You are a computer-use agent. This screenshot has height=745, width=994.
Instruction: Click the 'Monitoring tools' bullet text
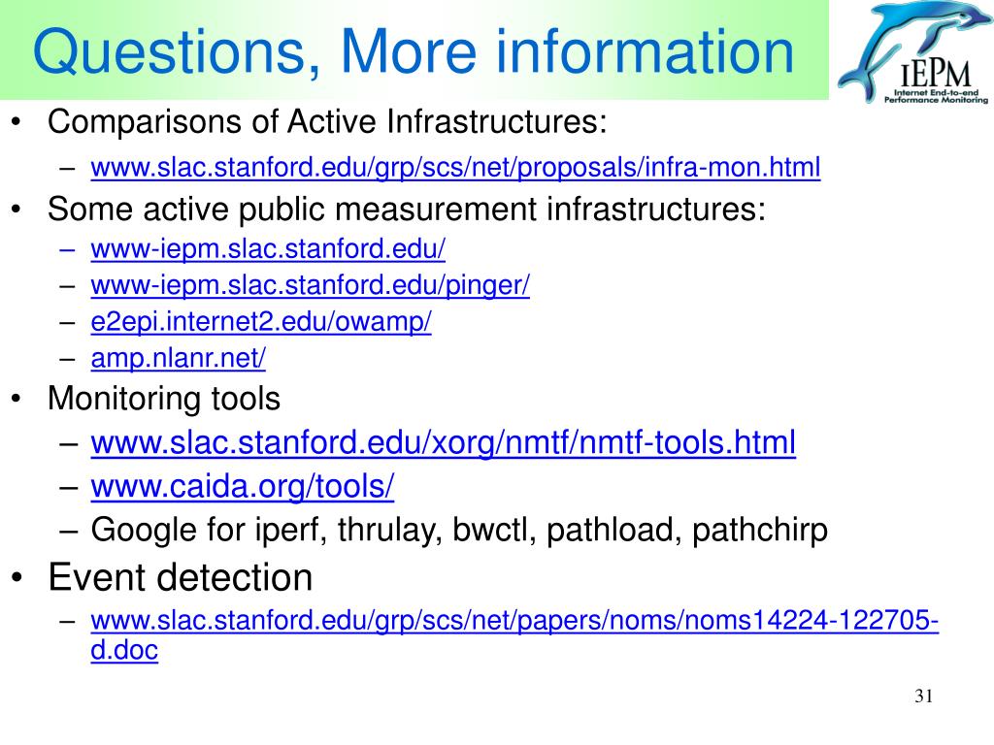click(163, 399)
